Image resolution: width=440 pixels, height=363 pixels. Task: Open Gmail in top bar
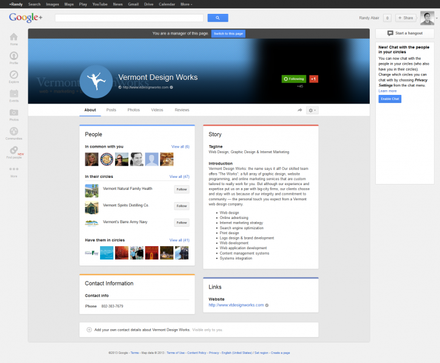click(x=133, y=4)
